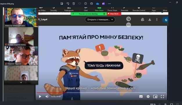Screen dimensions: 182x105
Task: Open video player settings gear
Action: [x=148, y=97]
